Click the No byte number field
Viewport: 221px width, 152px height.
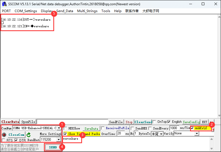[136, 133]
